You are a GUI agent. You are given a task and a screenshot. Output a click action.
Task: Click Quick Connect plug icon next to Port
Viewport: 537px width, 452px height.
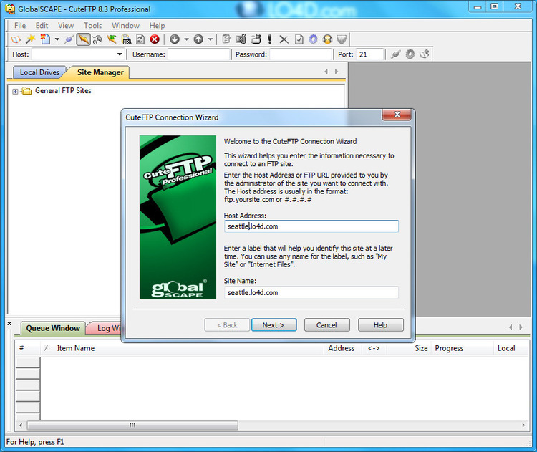[x=395, y=54]
